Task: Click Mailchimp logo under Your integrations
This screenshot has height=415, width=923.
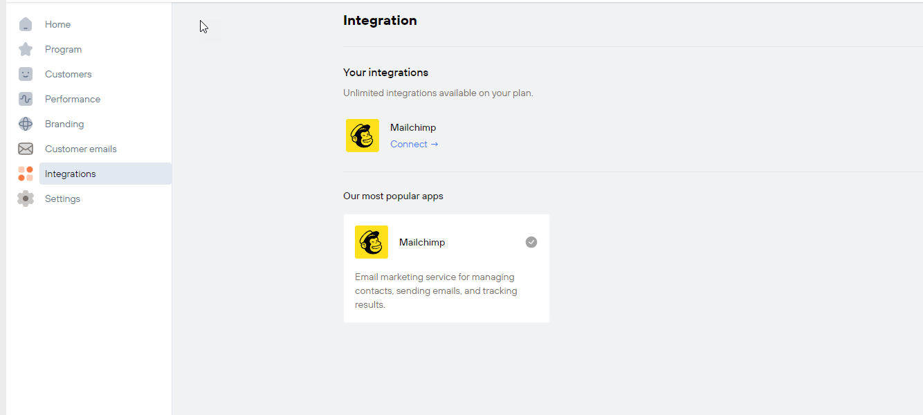Action: point(363,136)
